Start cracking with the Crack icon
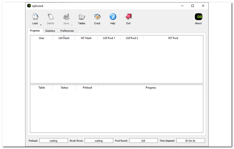This screenshot has width=234, height=149. click(x=97, y=17)
